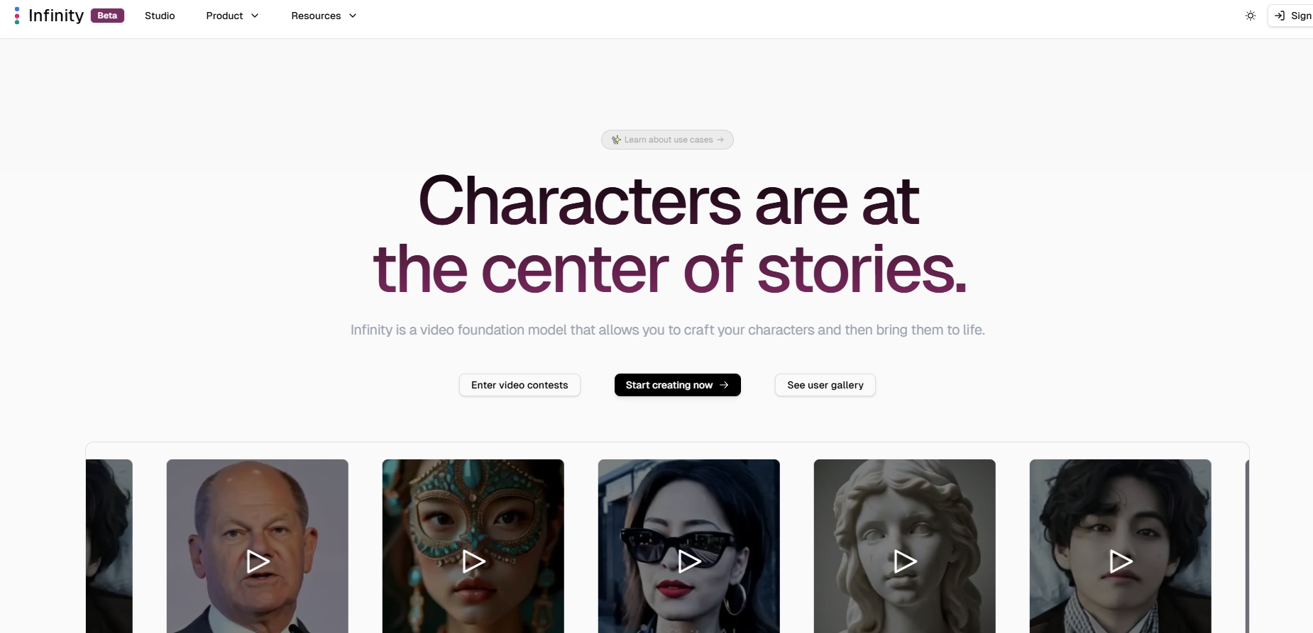Open Learn about use cases link
The image size is (1313, 633).
667,140
